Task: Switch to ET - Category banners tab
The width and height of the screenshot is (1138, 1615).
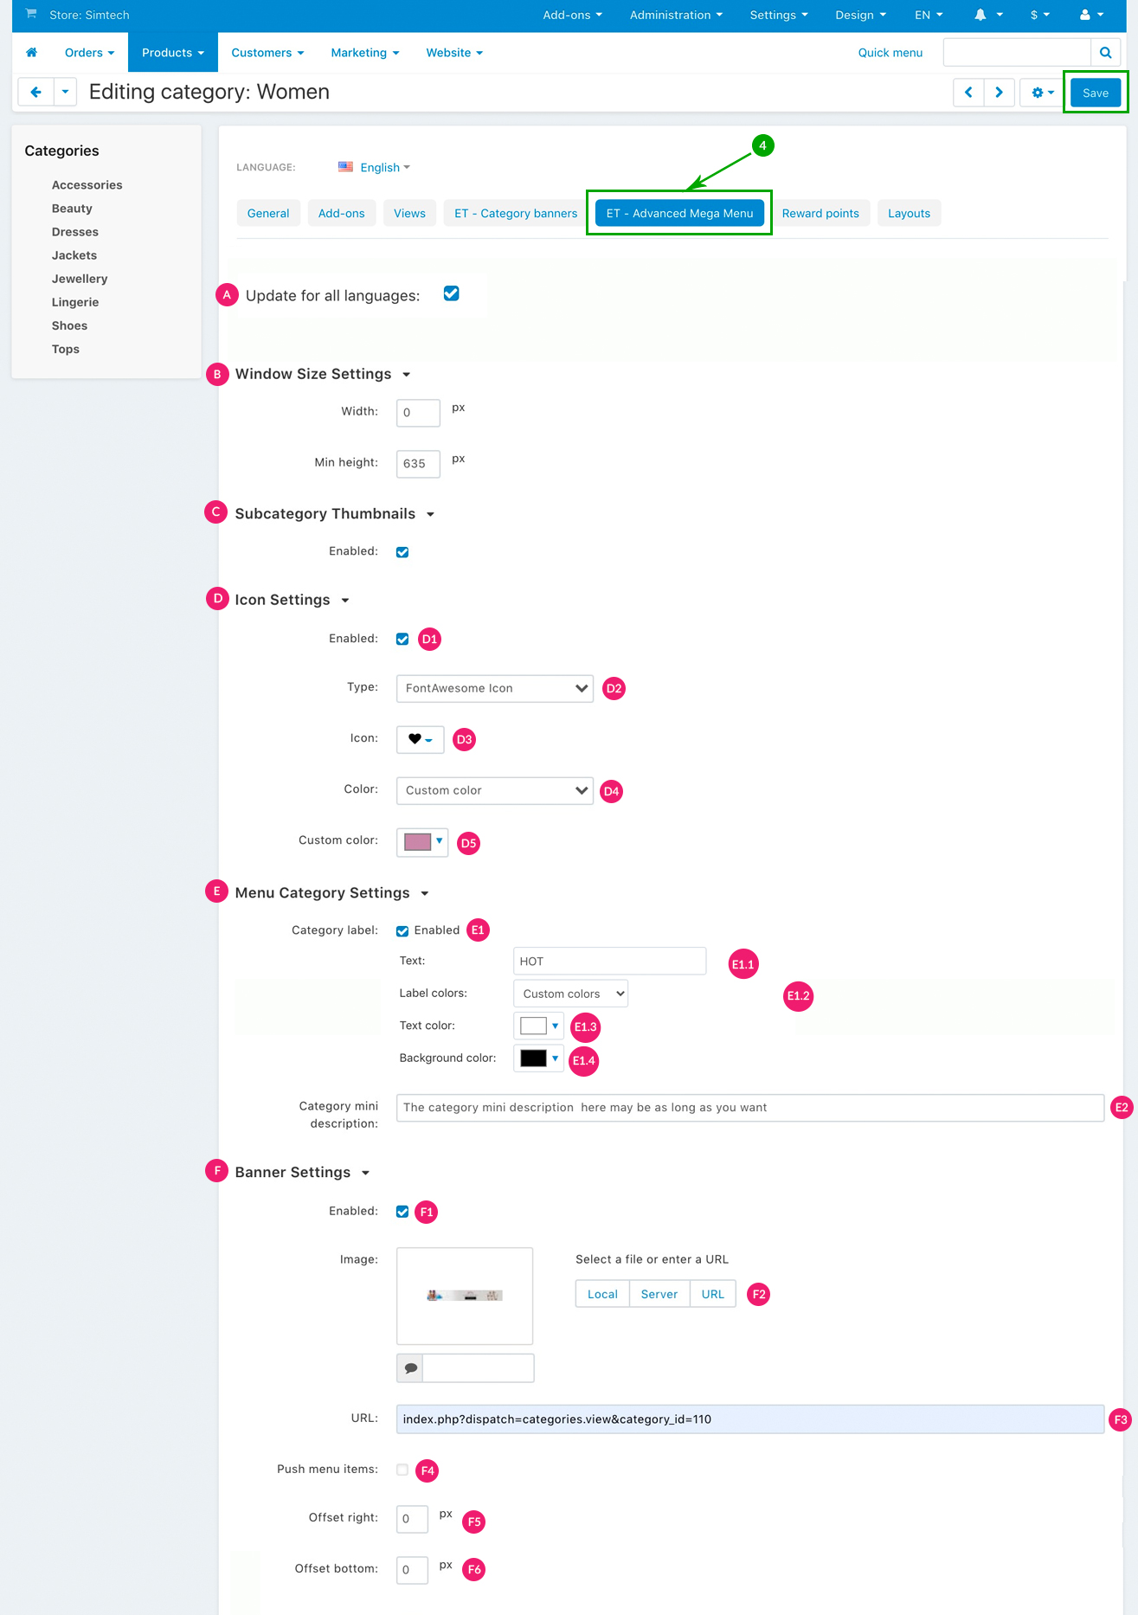Action: click(x=516, y=214)
